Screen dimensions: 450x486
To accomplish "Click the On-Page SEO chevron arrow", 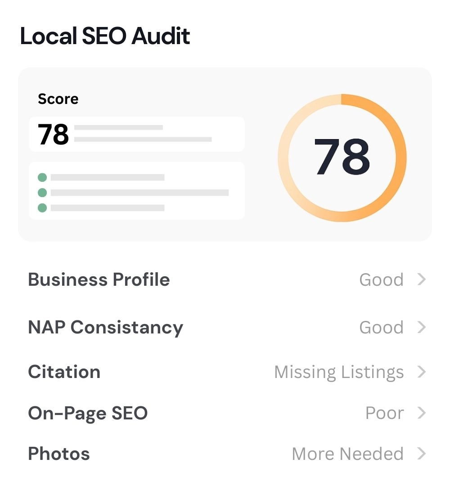I will (421, 413).
